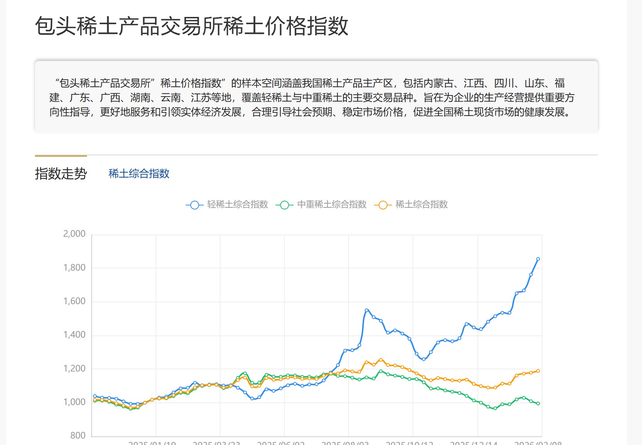Image resolution: width=642 pixels, height=445 pixels.
Task: Click the 1,800 y-axis label
Action: 74,267
